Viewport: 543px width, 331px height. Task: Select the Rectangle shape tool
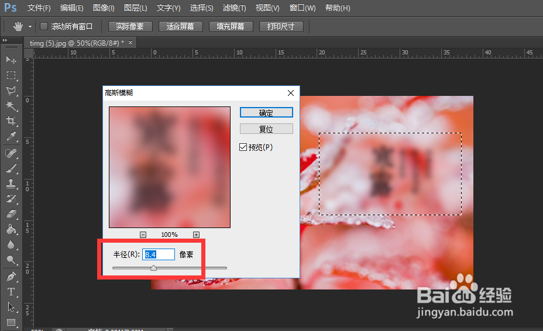(11, 322)
